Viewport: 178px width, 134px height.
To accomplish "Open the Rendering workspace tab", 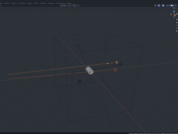I will click(x=43, y=3).
